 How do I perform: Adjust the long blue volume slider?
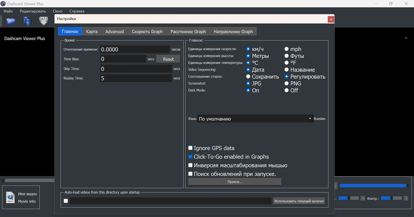[373, 186]
